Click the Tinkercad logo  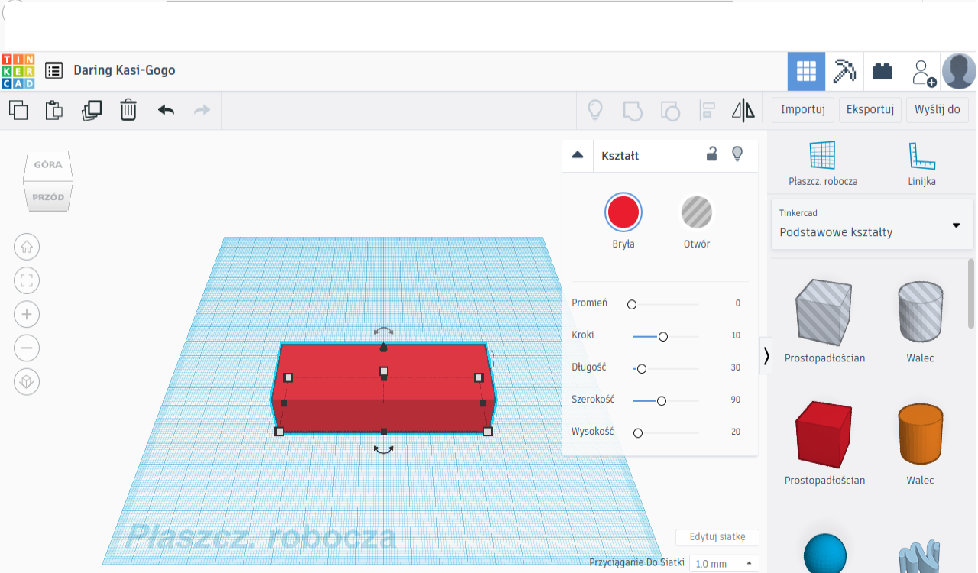coord(18,70)
